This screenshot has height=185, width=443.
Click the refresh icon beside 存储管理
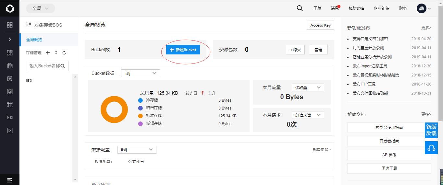[x=64, y=52]
